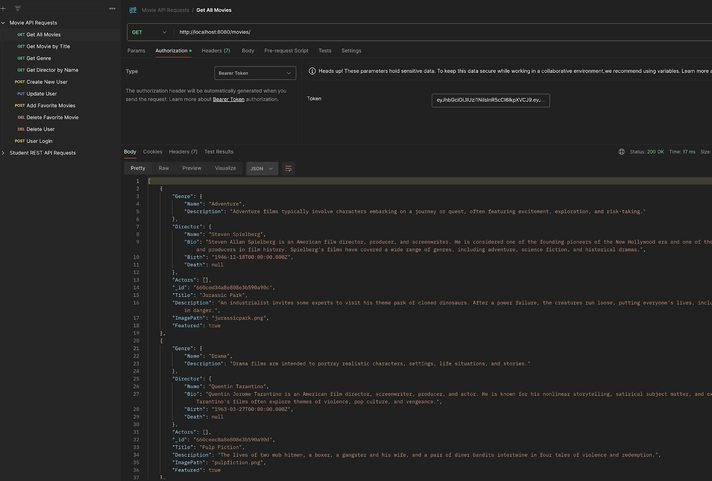The image size is (712, 481).
Task: Open the JSON format dropdown
Action: [x=262, y=169]
